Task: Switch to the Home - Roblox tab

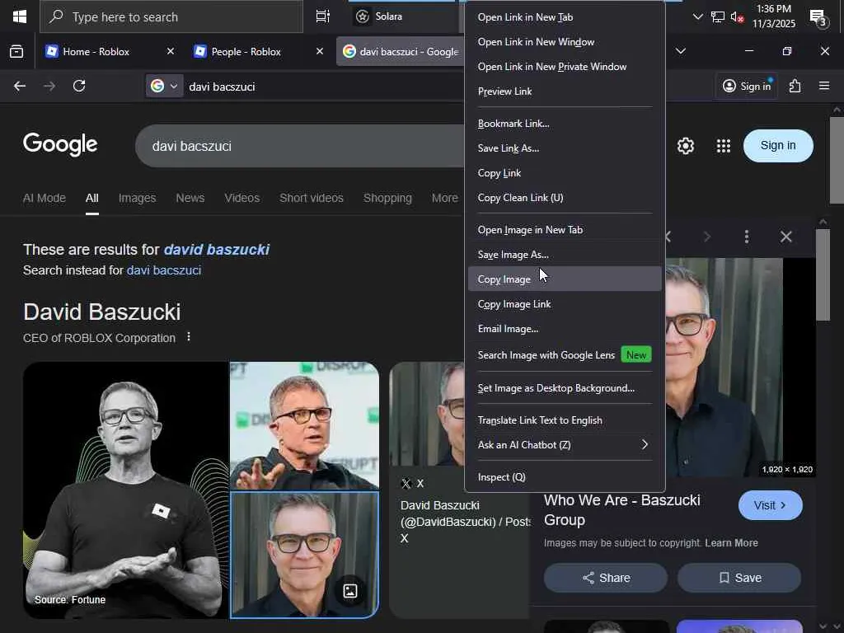Action: coord(96,52)
